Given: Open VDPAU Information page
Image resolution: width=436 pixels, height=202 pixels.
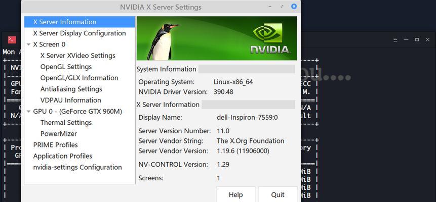Looking at the screenshot, I should pyautogui.click(x=71, y=100).
